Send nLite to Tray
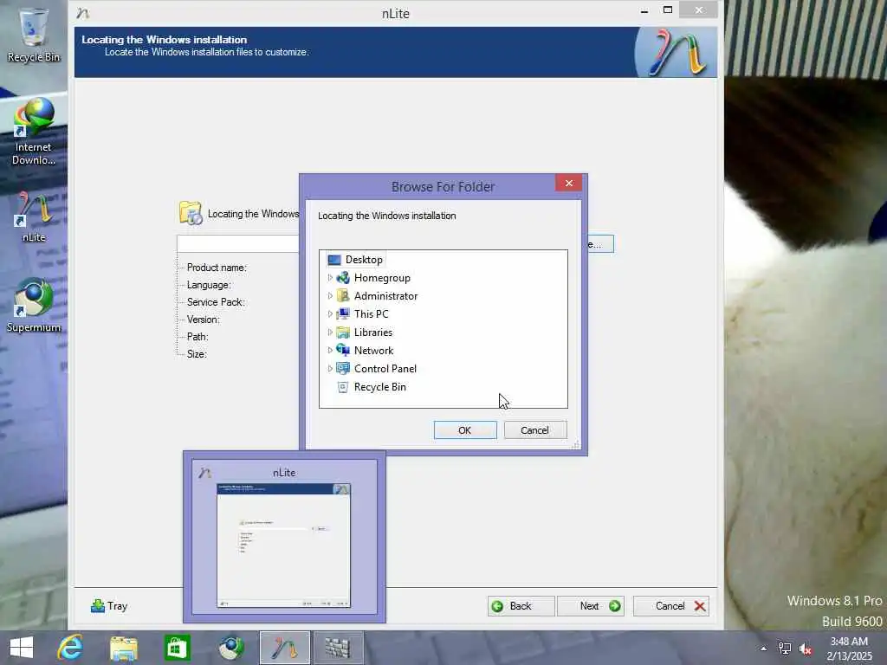The width and height of the screenshot is (887, 665). pos(109,605)
